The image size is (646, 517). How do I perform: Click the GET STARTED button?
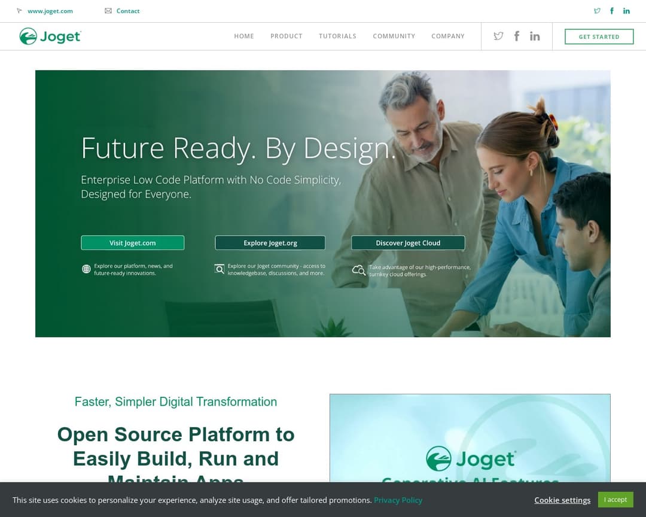click(599, 37)
